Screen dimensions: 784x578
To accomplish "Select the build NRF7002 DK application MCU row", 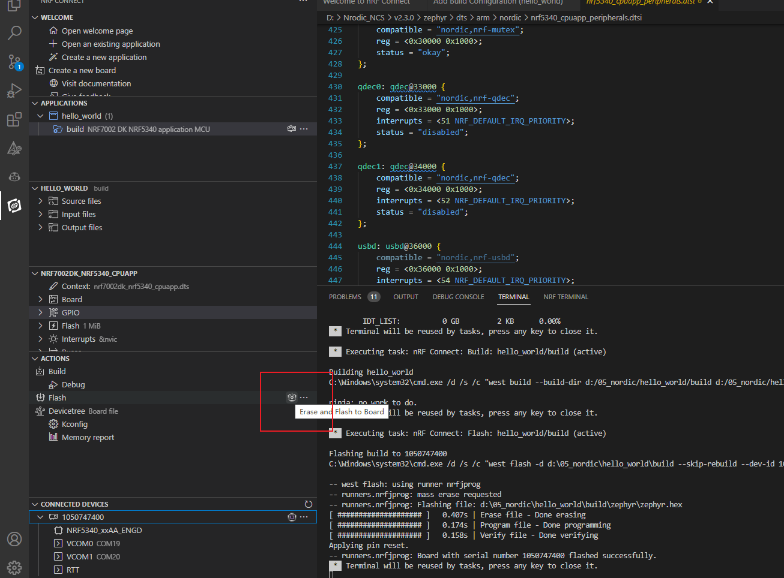I will point(173,129).
